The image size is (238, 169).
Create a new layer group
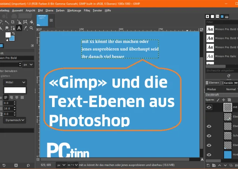(214, 165)
